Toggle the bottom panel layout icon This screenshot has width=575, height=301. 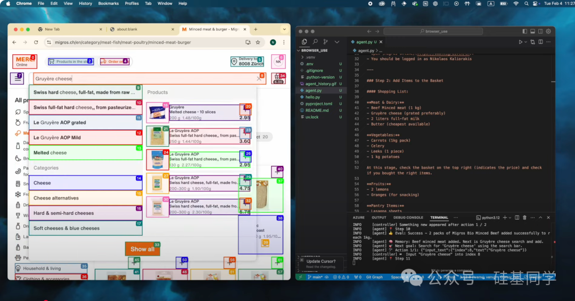click(533, 31)
